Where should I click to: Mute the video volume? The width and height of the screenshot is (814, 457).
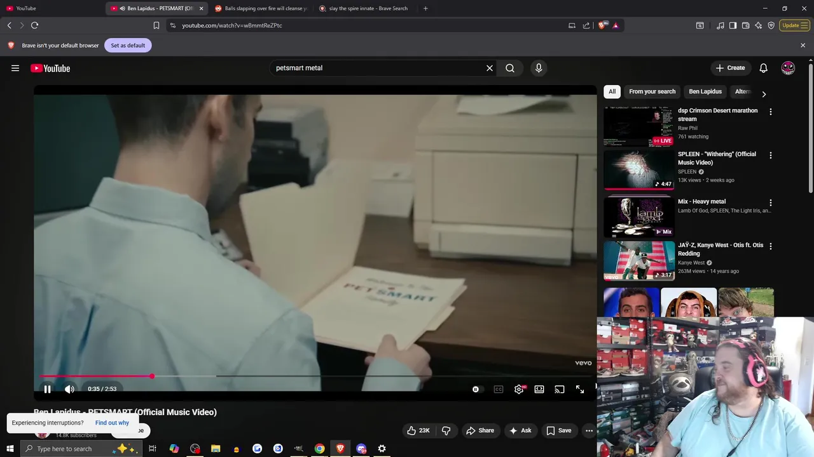point(69,389)
